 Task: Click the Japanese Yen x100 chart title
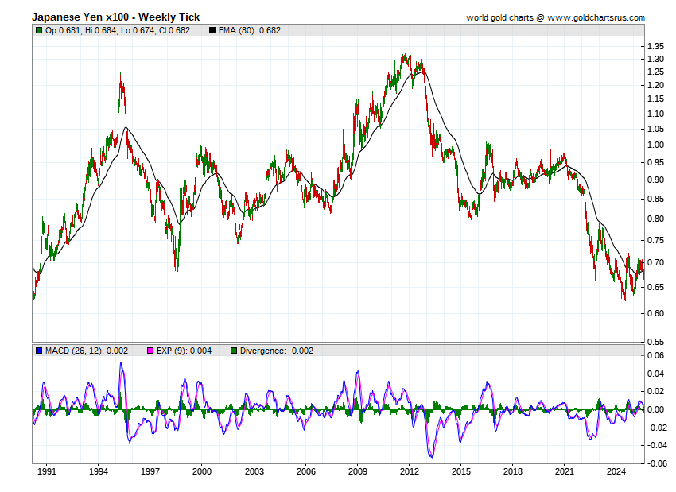tap(115, 17)
